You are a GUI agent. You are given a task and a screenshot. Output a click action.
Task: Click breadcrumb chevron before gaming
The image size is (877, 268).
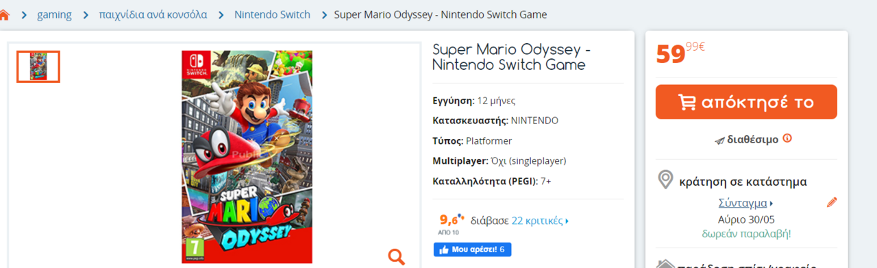(x=24, y=15)
